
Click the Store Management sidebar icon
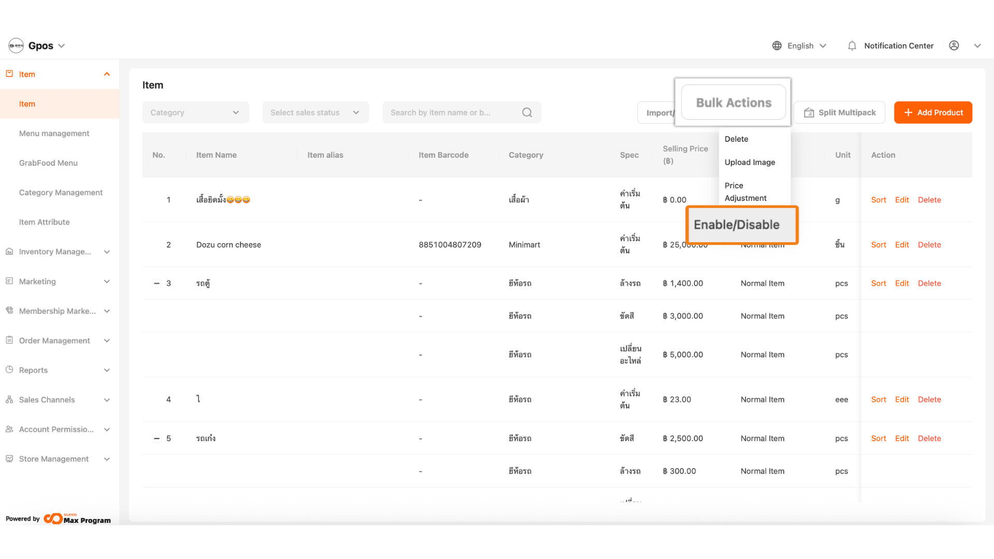9,459
